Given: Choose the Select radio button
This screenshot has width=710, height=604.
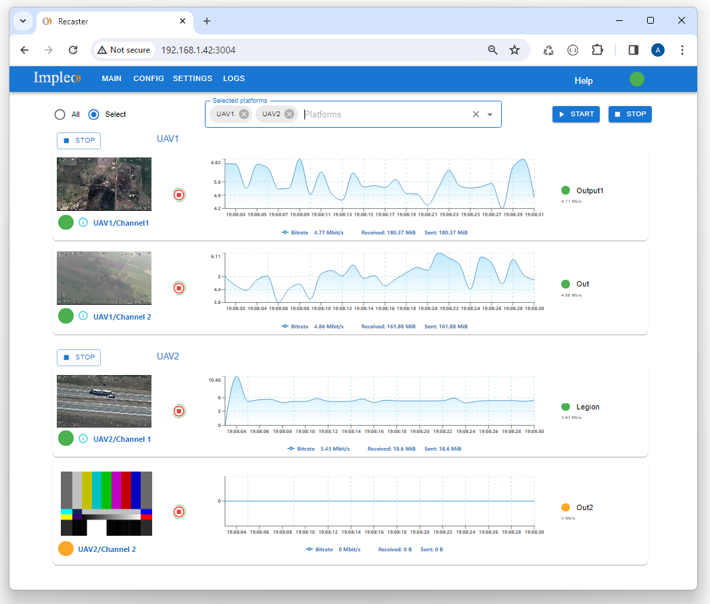Looking at the screenshot, I should pyautogui.click(x=94, y=114).
